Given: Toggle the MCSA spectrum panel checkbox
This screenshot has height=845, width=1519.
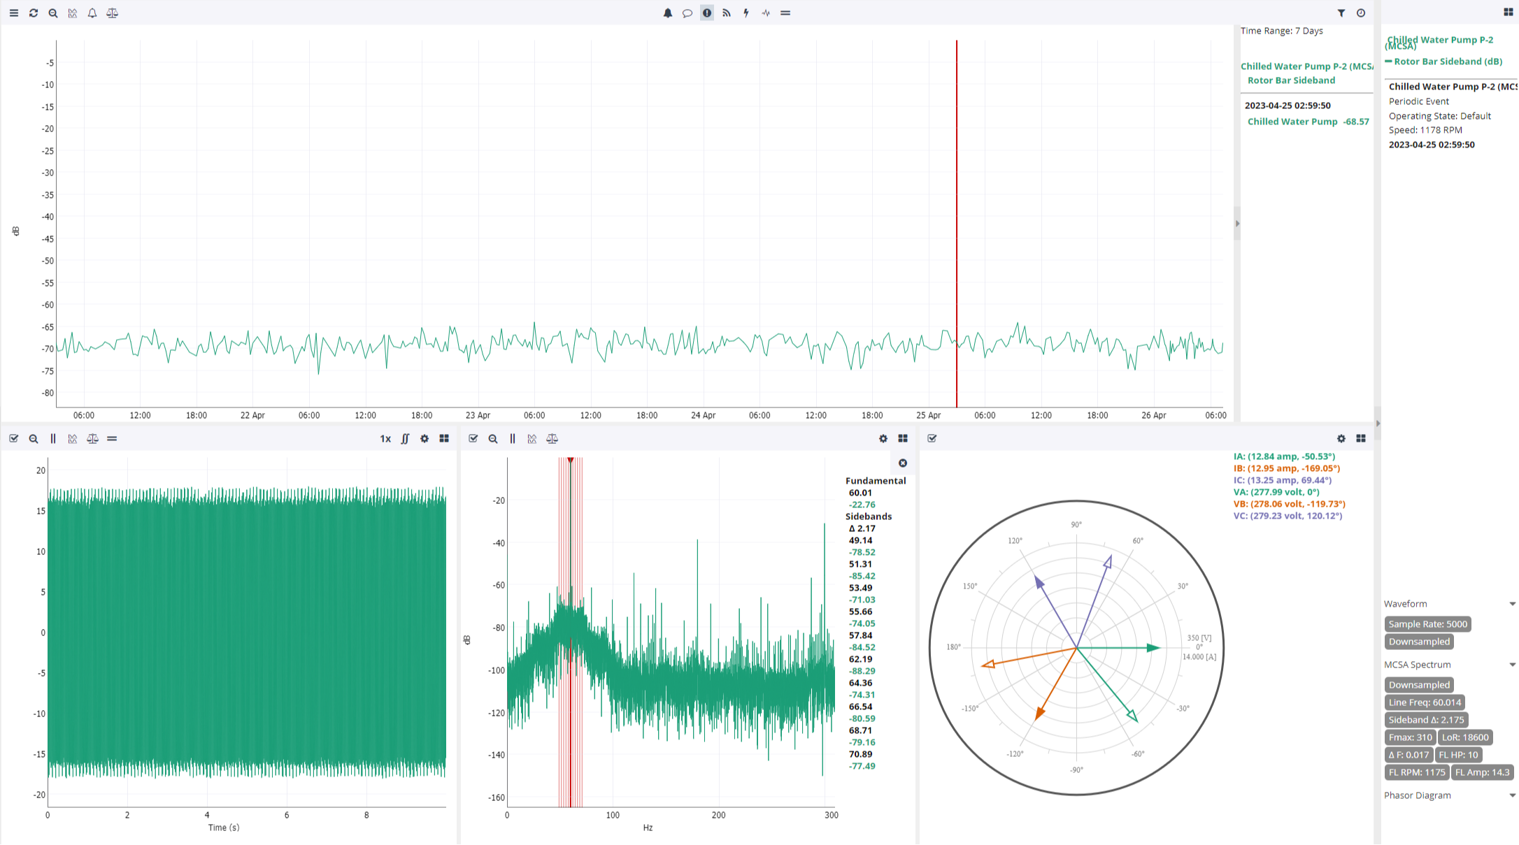Looking at the screenshot, I should click(x=473, y=439).
